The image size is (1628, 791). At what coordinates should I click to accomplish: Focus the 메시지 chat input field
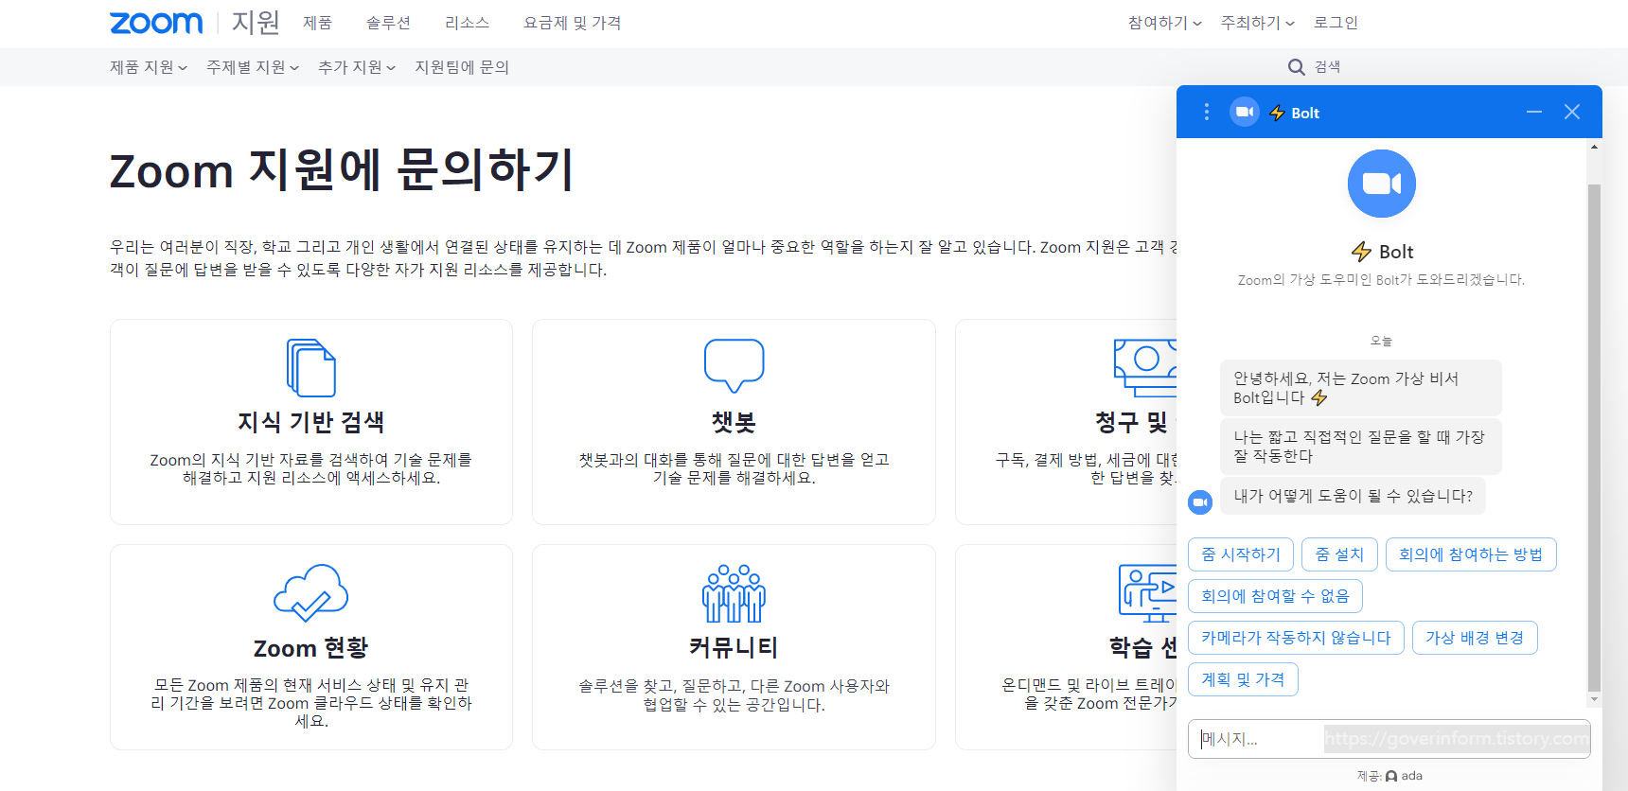coord(1389,739)
